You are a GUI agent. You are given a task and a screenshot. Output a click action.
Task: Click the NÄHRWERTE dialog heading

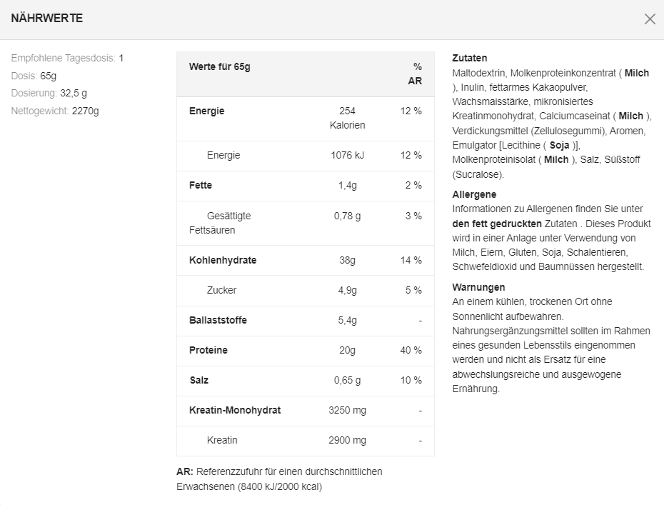[x=47, y=19]
